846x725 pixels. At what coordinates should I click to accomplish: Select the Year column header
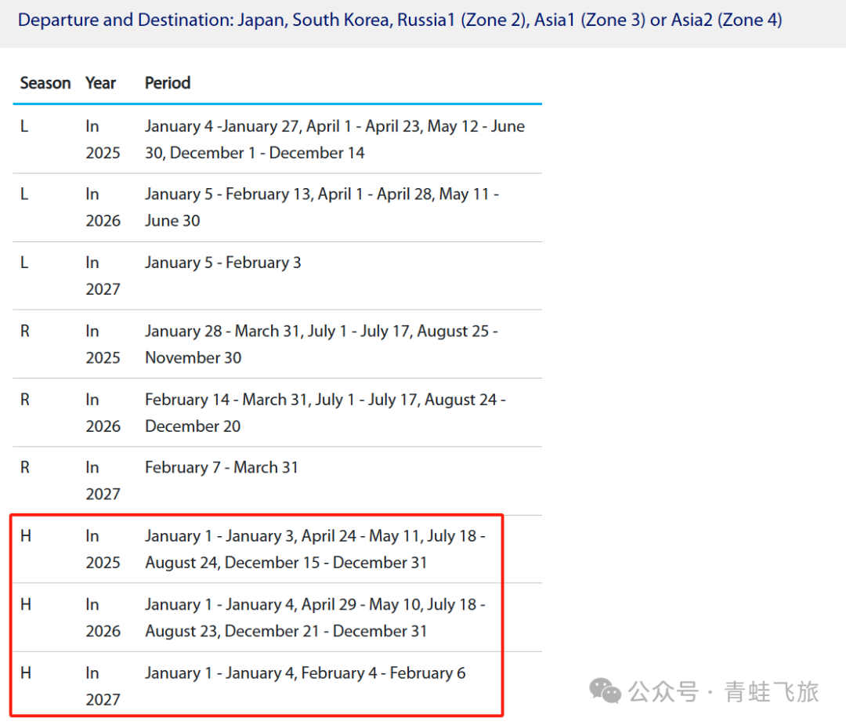pos(100,83)
